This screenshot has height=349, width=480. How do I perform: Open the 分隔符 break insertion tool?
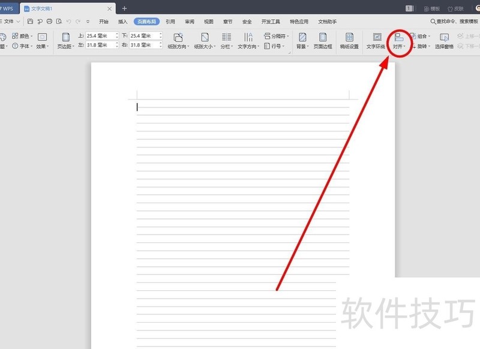[275, 37]
